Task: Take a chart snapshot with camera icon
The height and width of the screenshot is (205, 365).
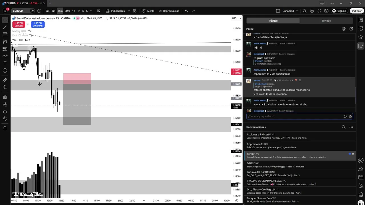Action: 326,11
